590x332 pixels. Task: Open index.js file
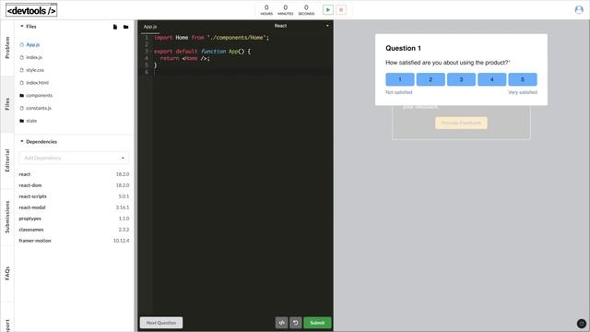[34, 57]
